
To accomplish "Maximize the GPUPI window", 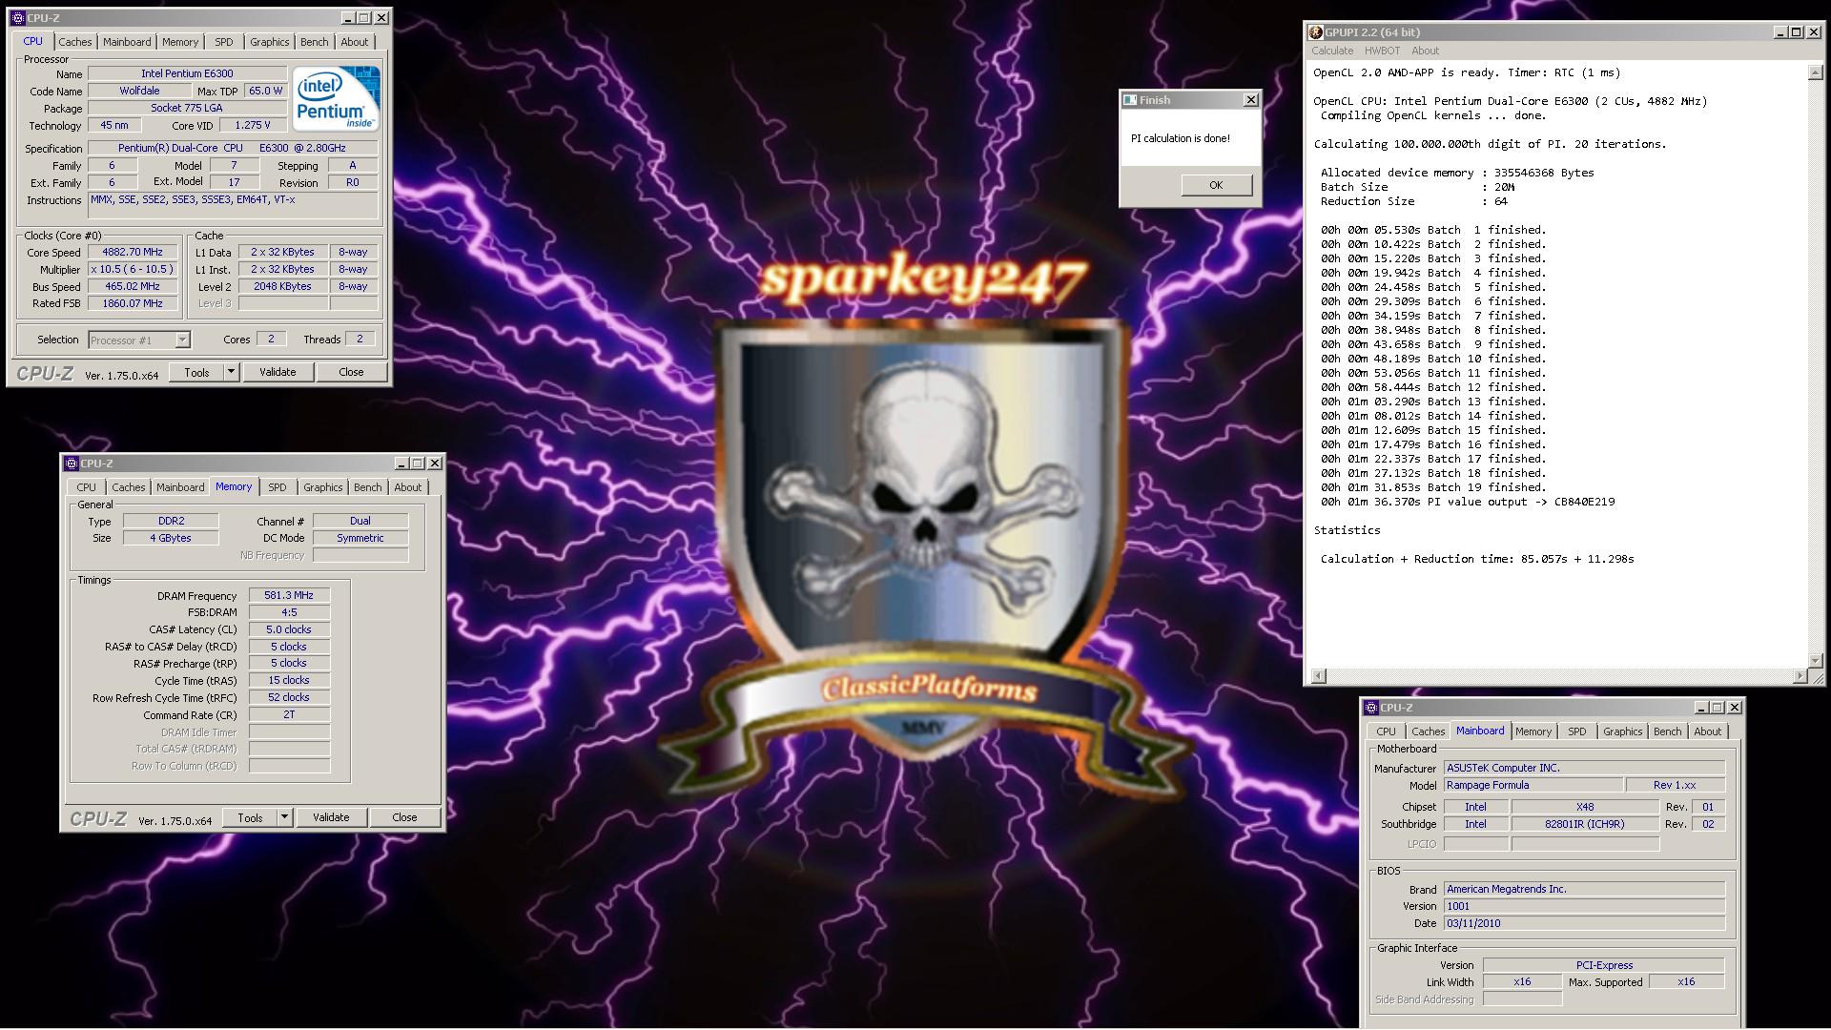I will pos(1797,32).
